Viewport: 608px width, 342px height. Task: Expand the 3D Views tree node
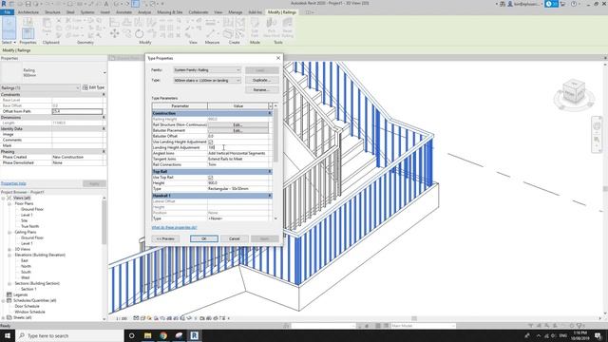tap(9, 249)
